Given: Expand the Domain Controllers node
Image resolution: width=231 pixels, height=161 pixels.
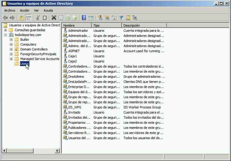Looking at the screenshot, I should 11,49.
